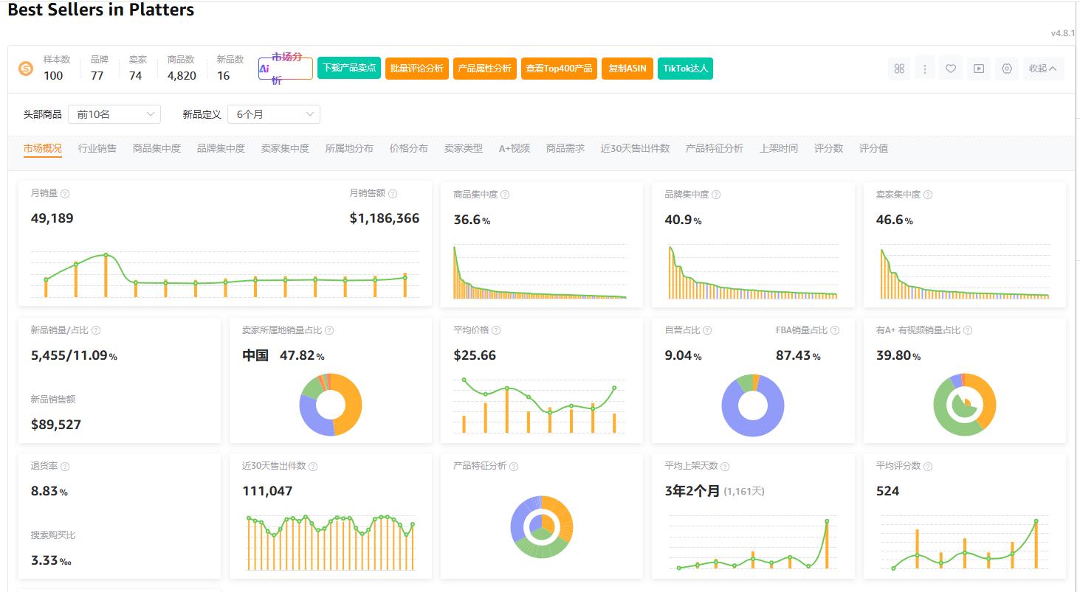Screen dimensions: 1080x592
Task: Click the three-dot more options icon
Action: click(924, 68)
